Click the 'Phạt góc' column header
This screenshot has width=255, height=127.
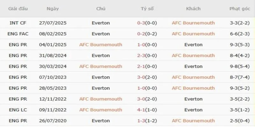tap(239, 9)
